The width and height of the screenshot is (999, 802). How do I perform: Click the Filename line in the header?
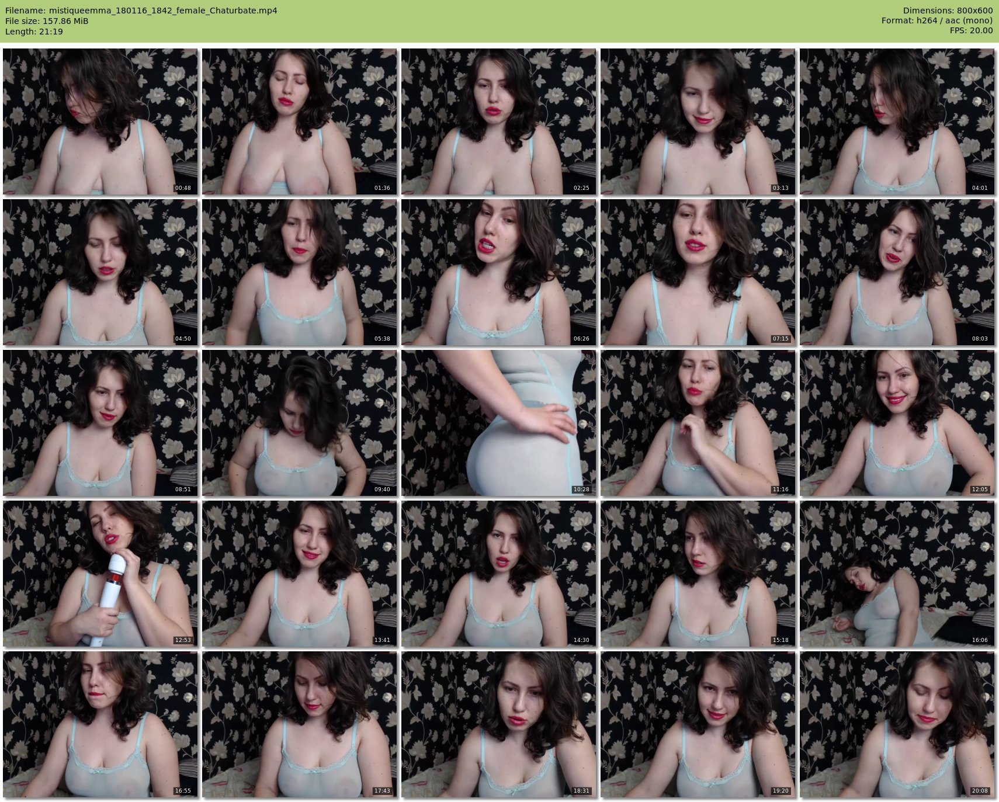coord(141,11)
